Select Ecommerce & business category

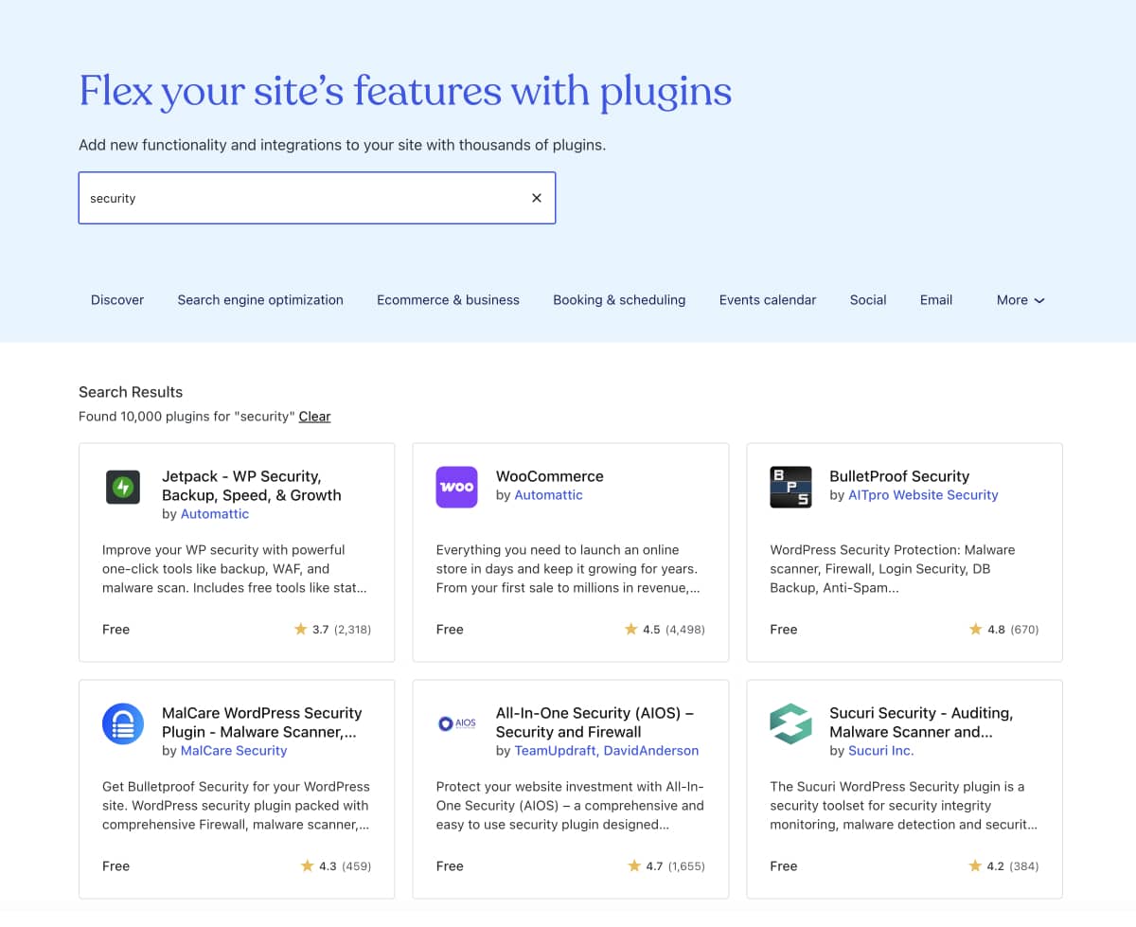[x=448, y=300]
